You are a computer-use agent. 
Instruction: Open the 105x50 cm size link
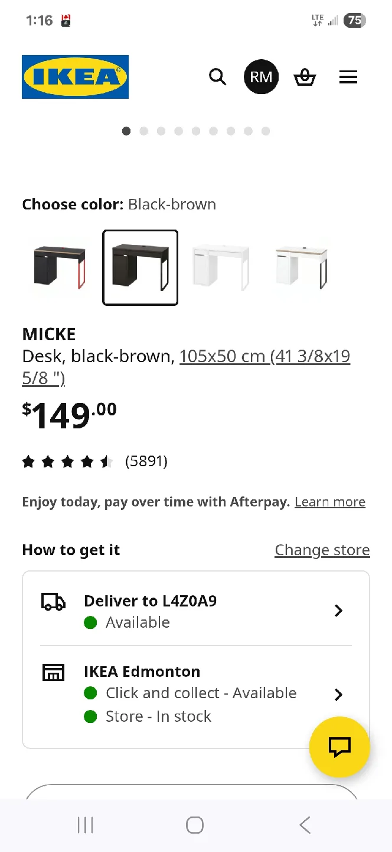point(264,357)
